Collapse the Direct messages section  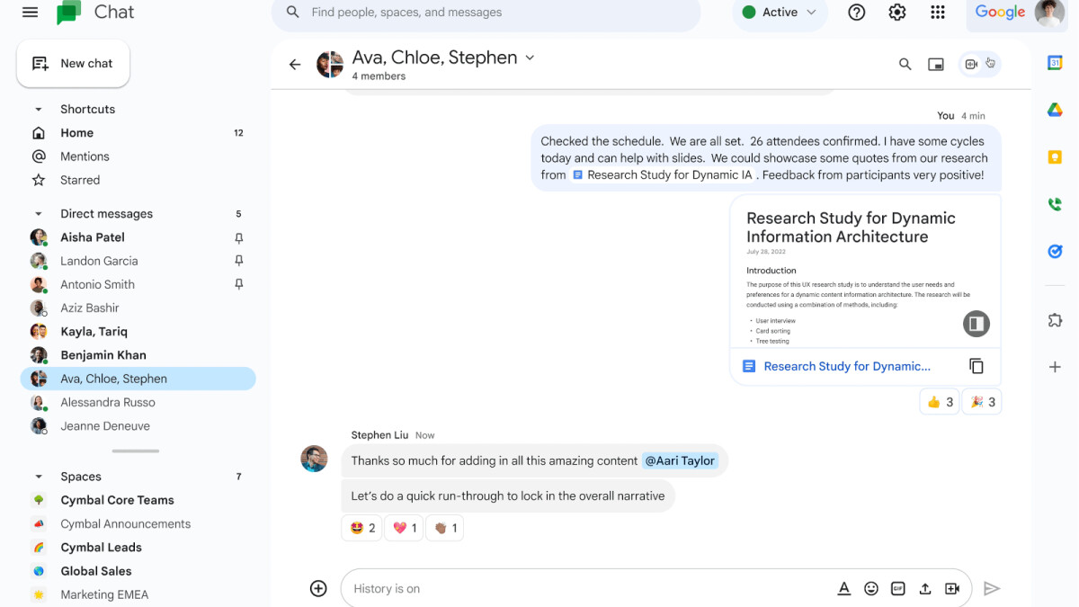click(x=38, y=213)
